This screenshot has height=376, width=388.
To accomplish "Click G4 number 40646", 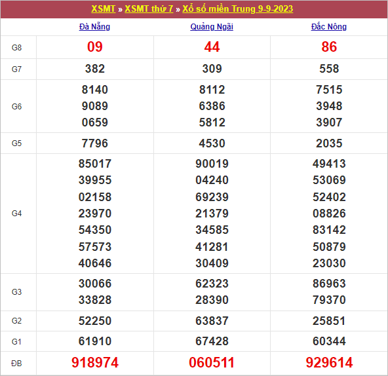I will click(x=95, y=263).
